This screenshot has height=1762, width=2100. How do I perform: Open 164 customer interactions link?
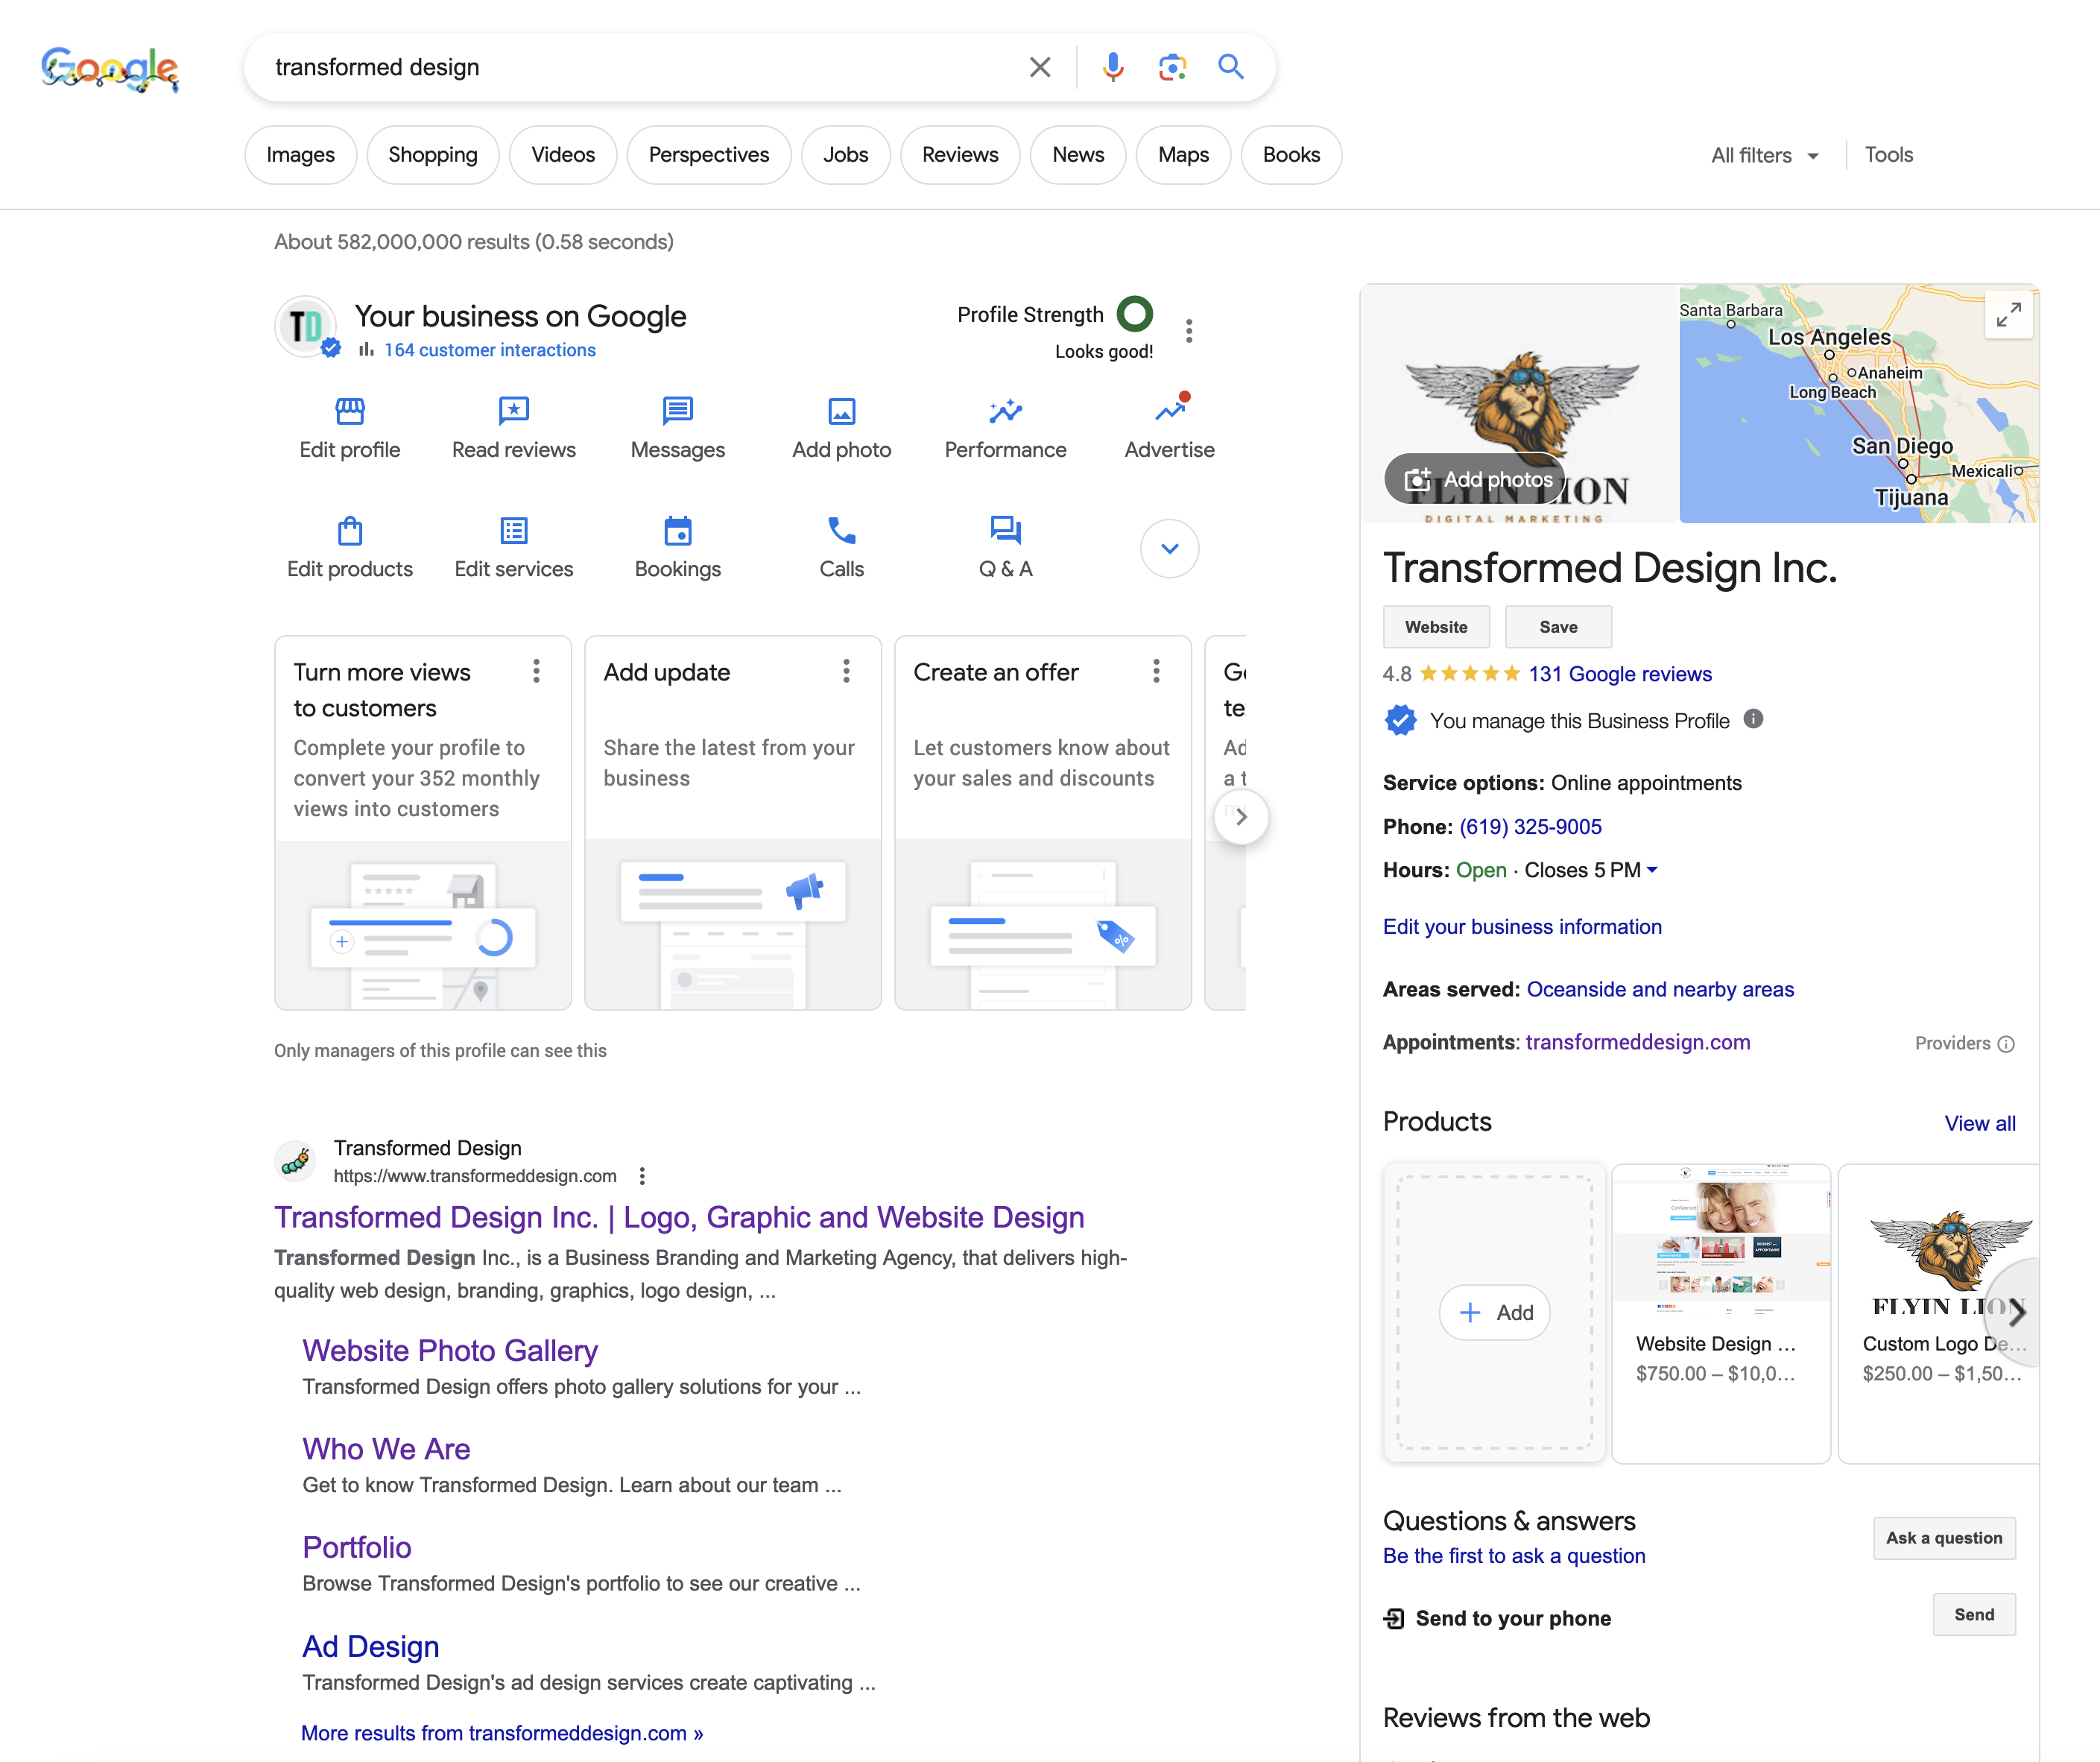click(490, 350)
